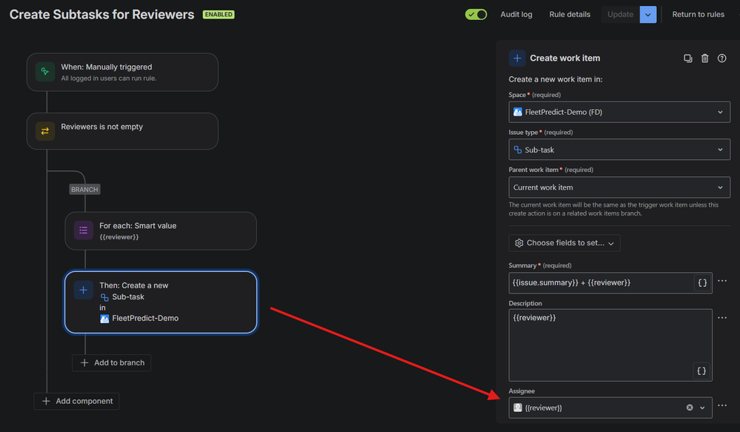Image resolution: width=740 pixels, height=432 pixels.
Task: Open Rule details
Action: tap(570, 14)
